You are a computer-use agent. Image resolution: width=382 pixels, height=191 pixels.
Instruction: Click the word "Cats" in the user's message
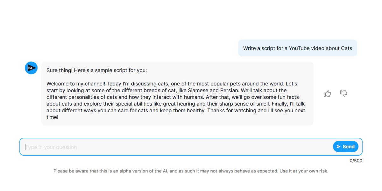point(346,48)
